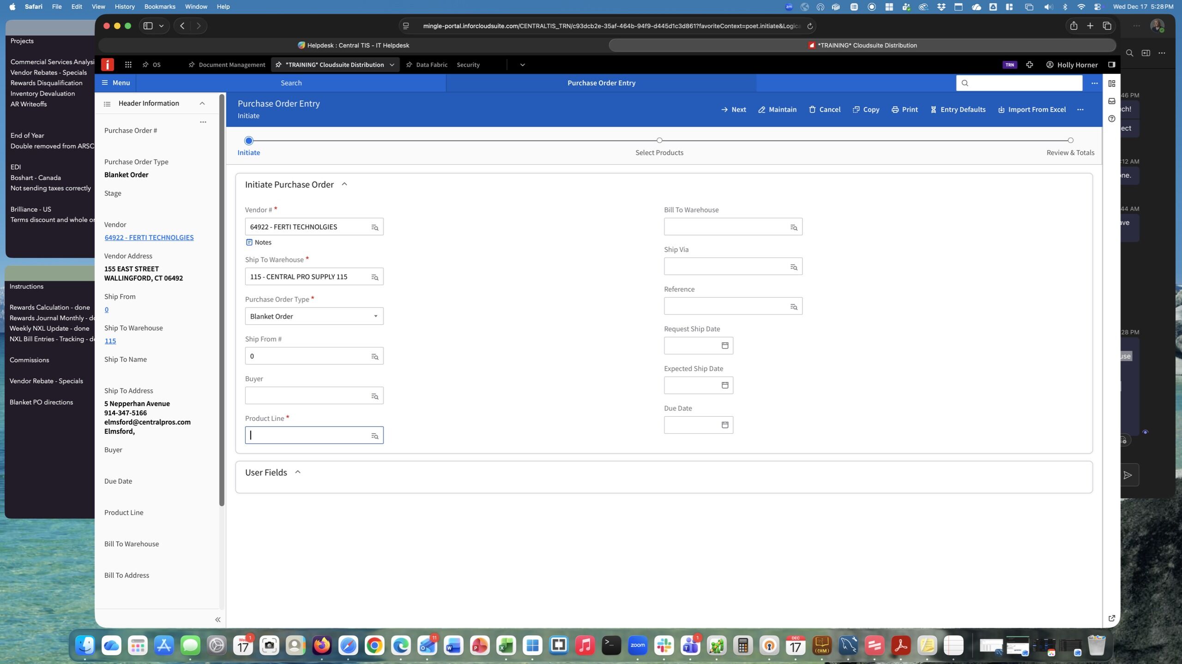This screenshot has height=664, width=1182.
Task: Open the Product Line lookup icon
Action: point(374,436)
